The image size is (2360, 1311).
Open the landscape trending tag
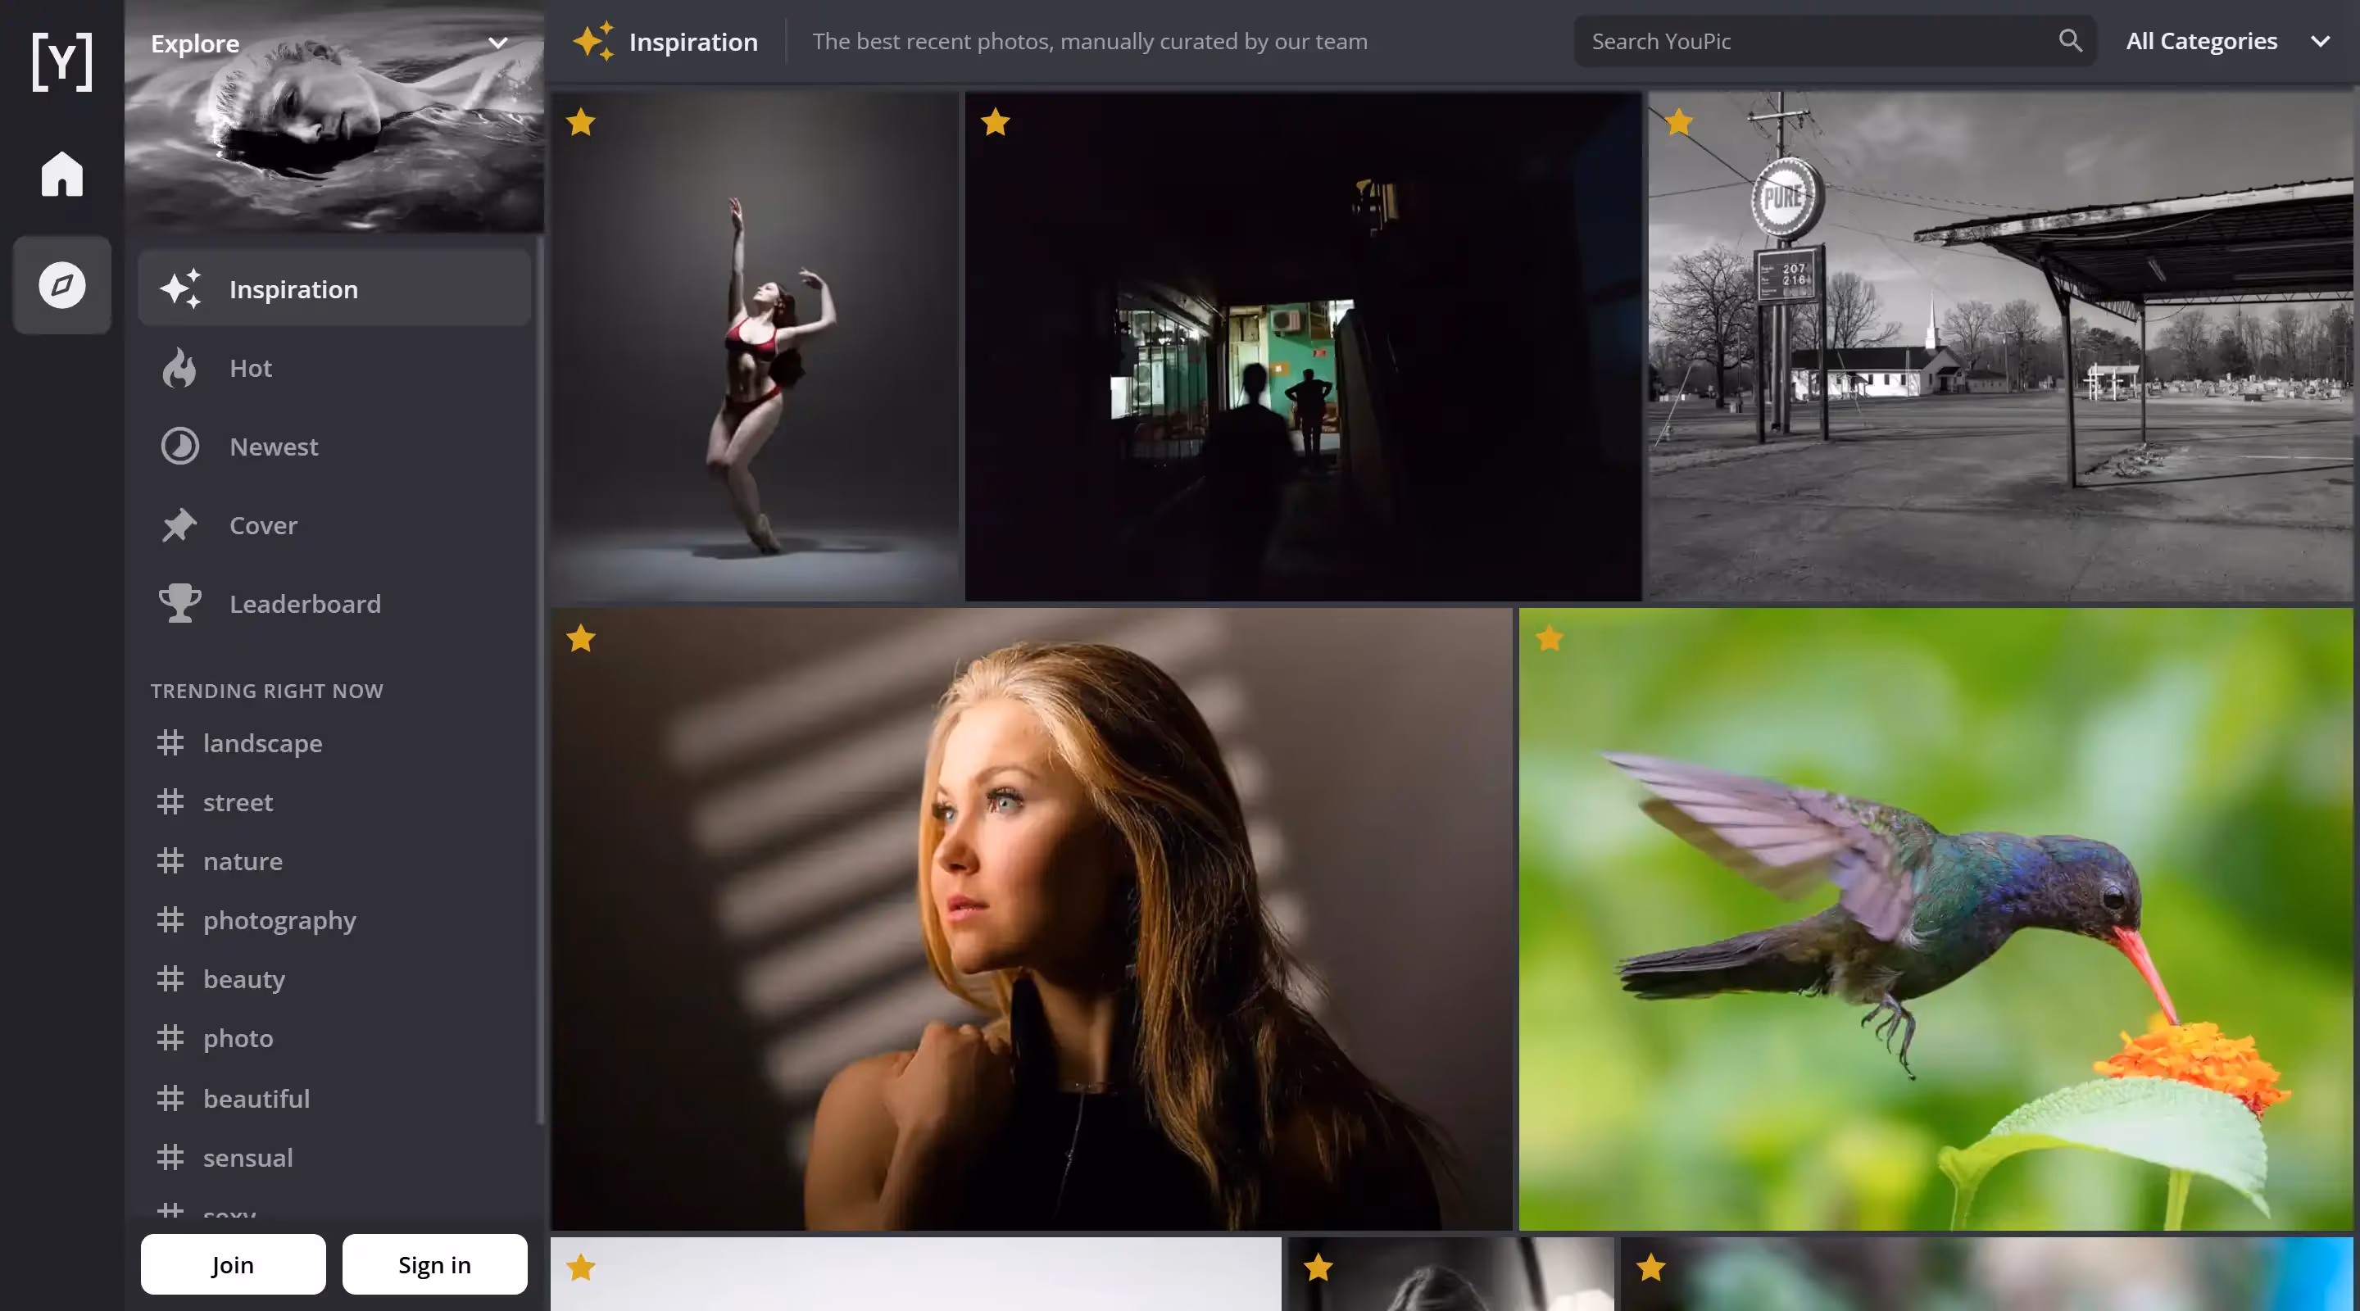click(262, 743)
